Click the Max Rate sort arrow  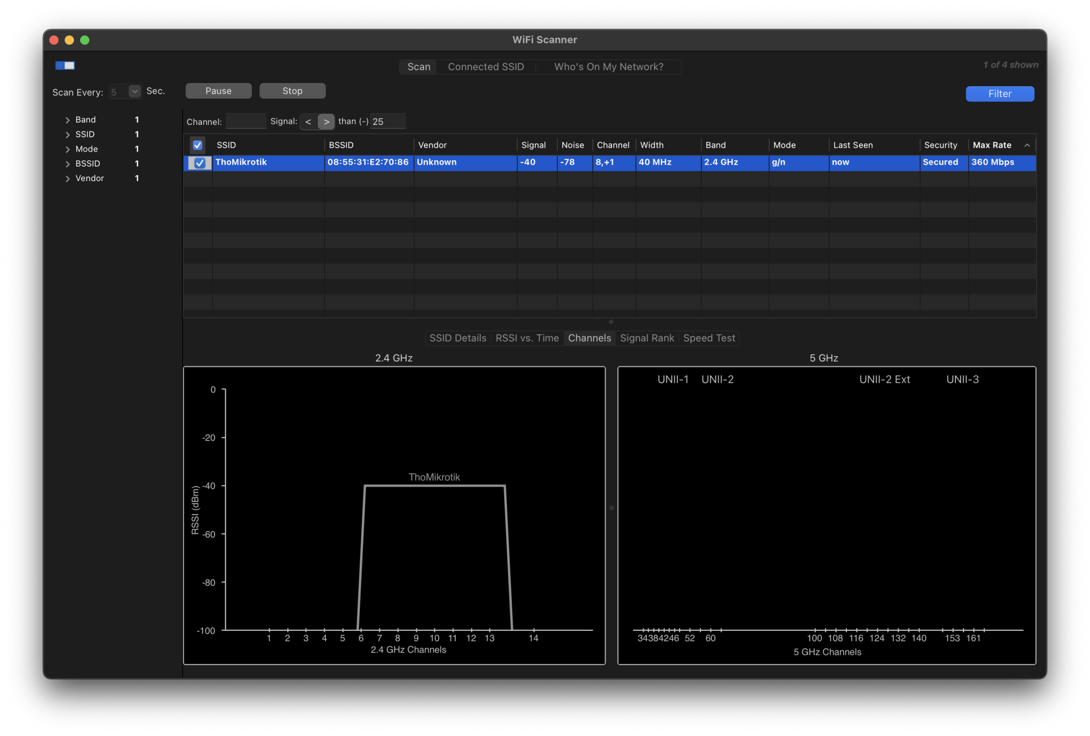pyautogui.click(x=1027, y=145)
